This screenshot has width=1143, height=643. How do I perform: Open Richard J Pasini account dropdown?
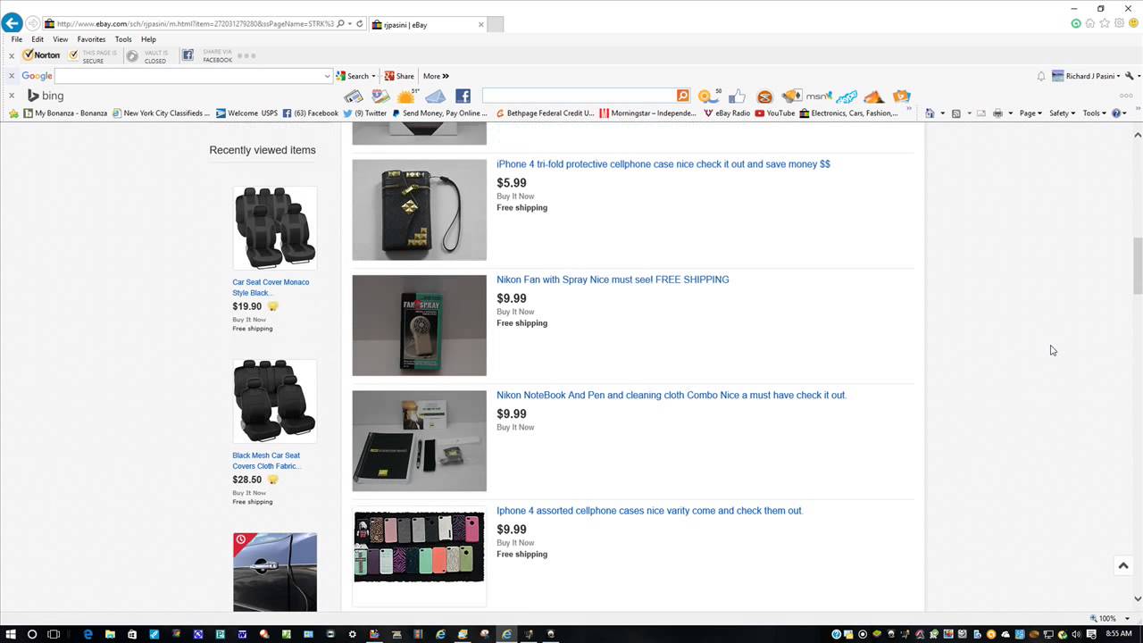tap(1086, 76)
